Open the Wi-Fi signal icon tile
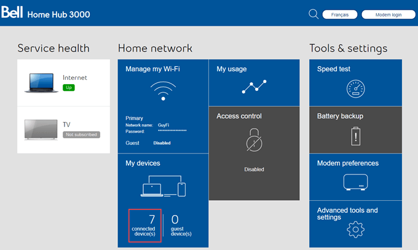 tap(163, 91)
